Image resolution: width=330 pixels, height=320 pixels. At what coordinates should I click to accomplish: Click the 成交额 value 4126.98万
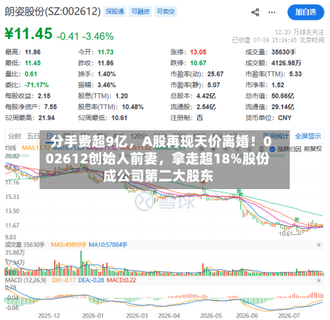coord(286,63)
